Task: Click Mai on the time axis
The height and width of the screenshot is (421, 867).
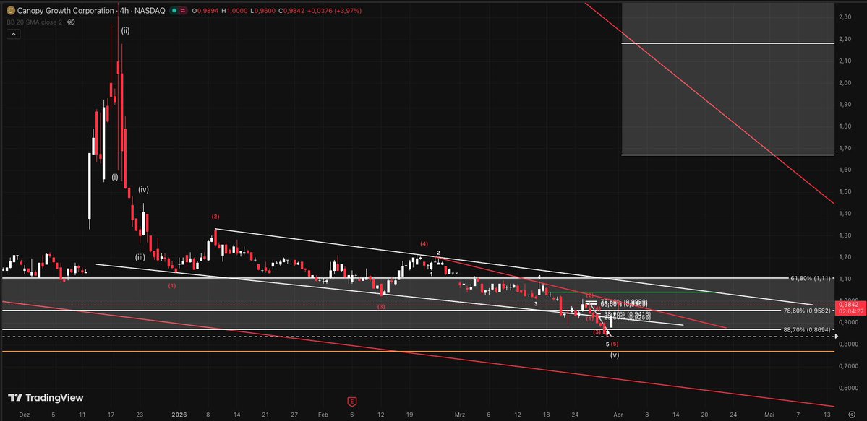Action: tap(769, 414)
